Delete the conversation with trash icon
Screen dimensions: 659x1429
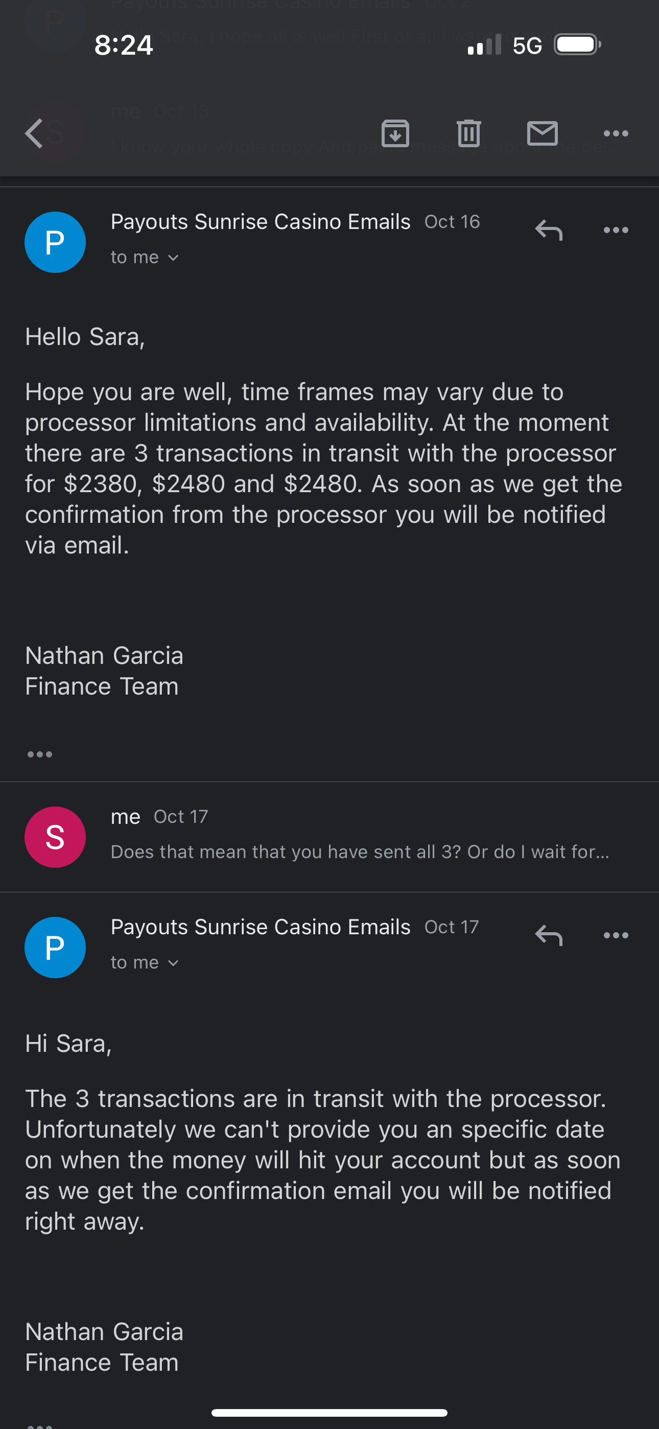[469, 133]
